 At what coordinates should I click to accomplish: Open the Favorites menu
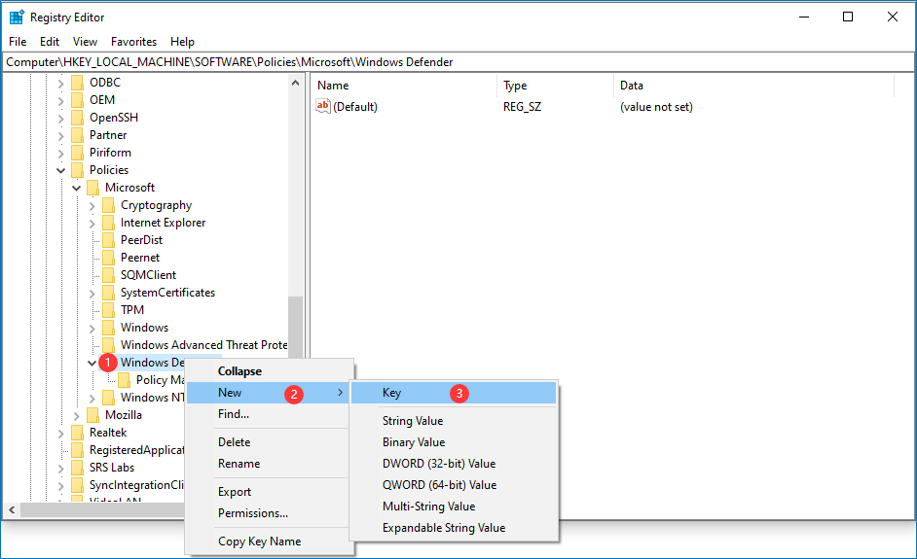(x=134, y=42)
